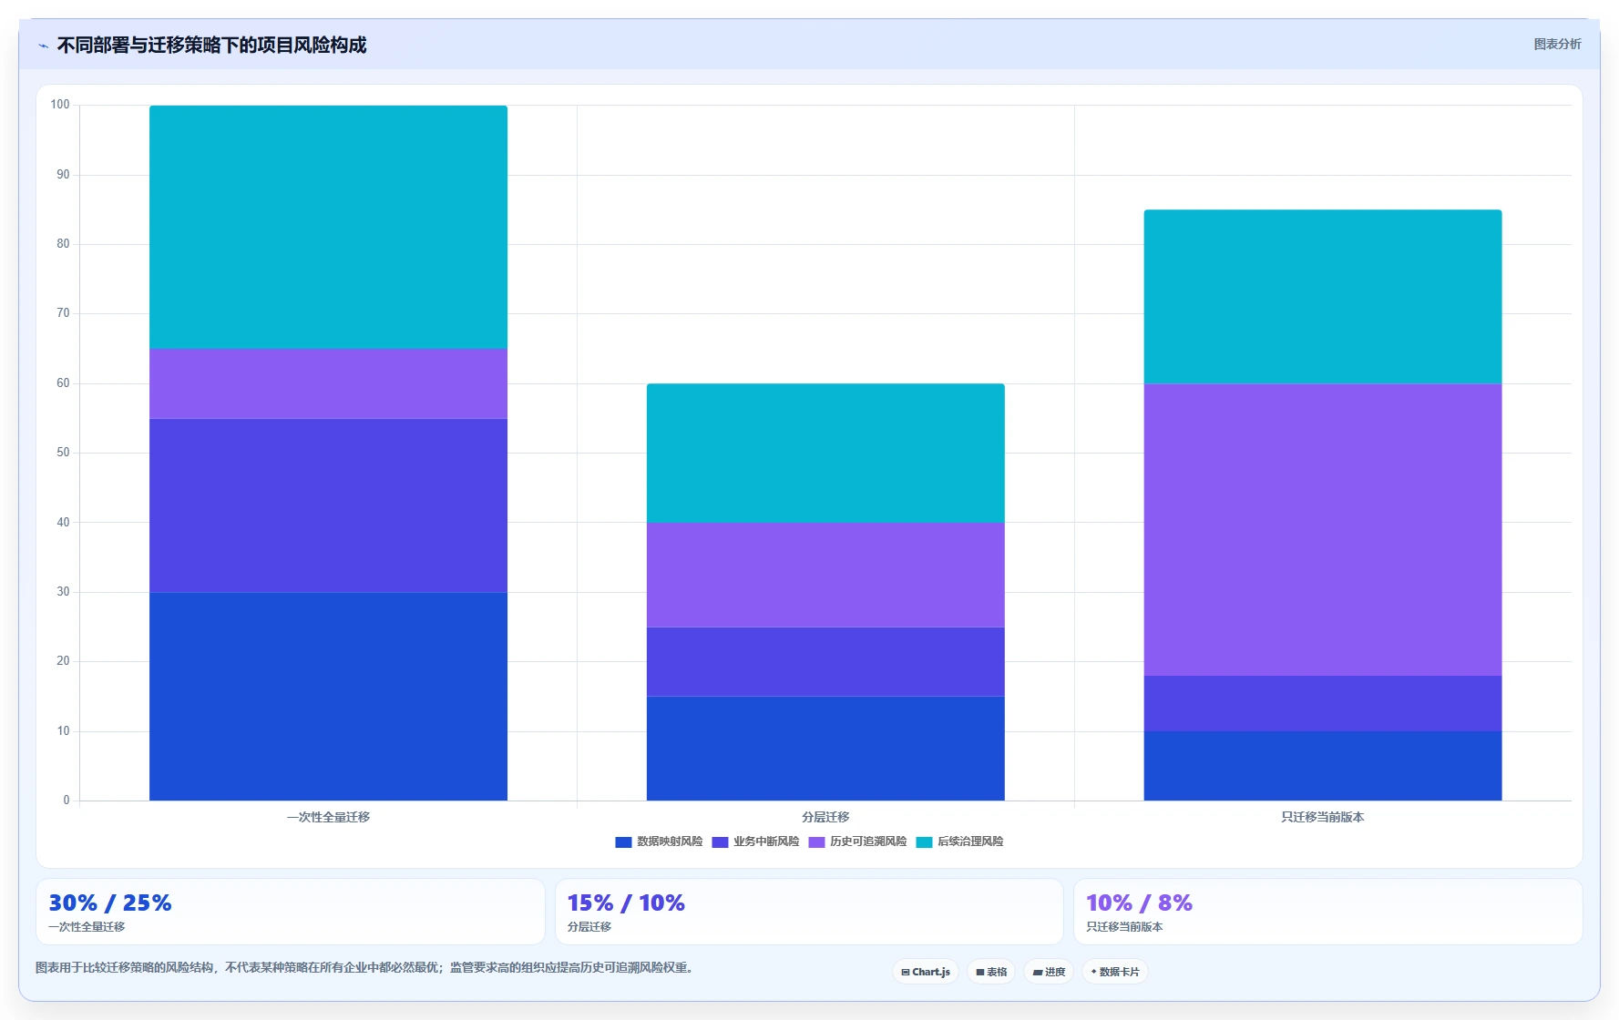Click the small icon beside the chart title
The width and height of the screenshot is (1619, 1020).
pyautogui.click(x=43, y=46)
